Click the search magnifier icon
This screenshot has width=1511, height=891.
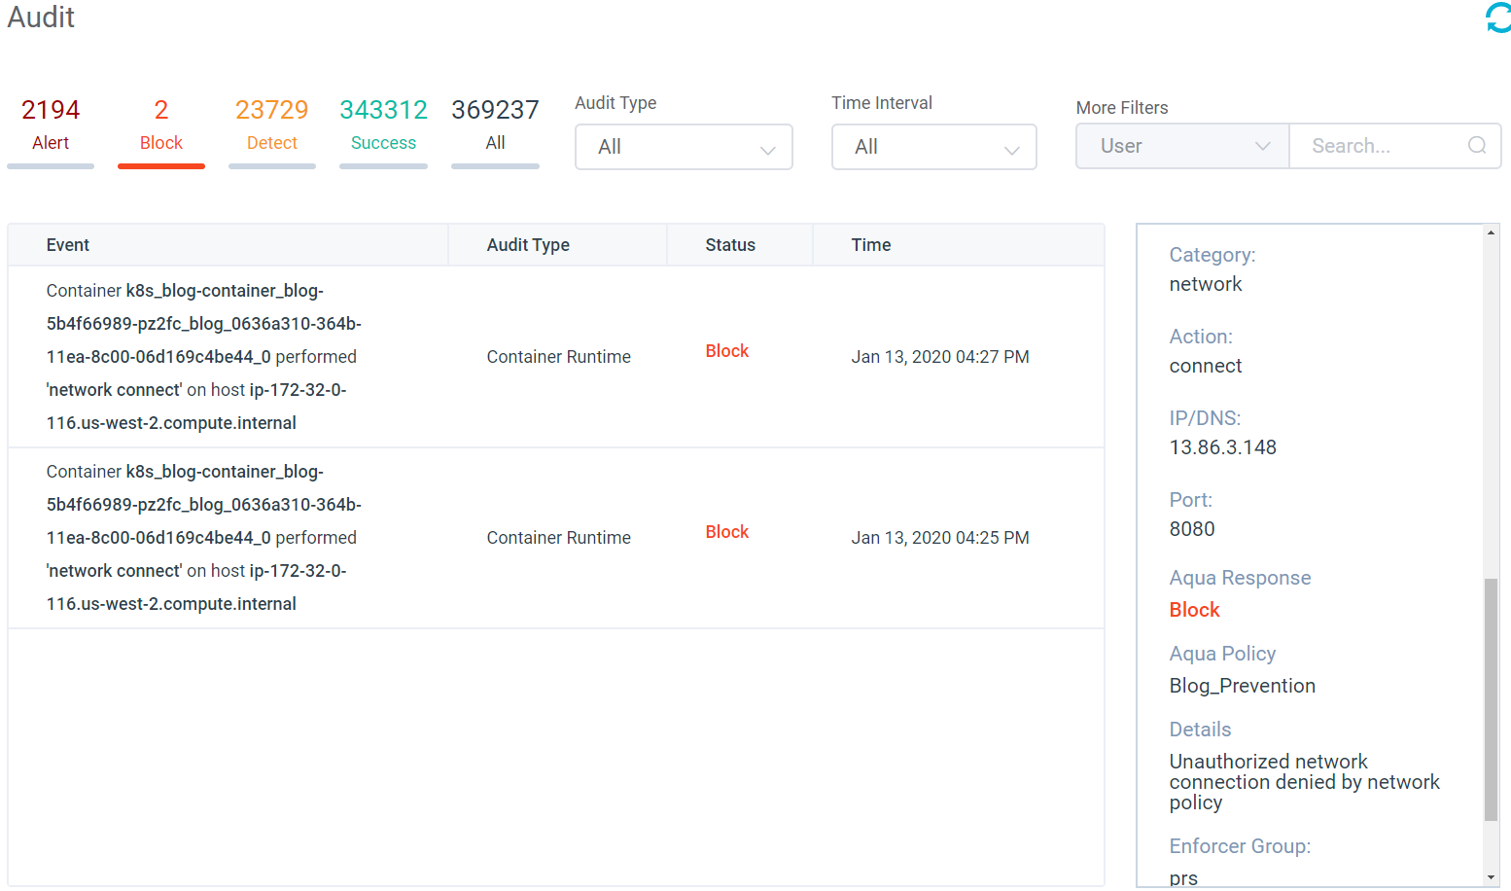tap(1476, 146)
